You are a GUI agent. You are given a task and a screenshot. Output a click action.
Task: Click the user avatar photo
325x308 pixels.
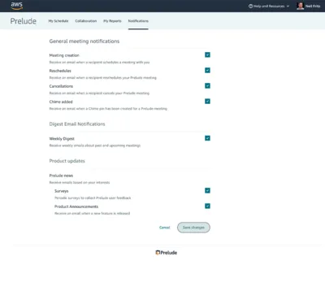pyautogui.click(x=300, y=6)
